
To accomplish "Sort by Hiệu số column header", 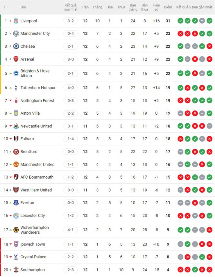I will click(x=156, y=7).
